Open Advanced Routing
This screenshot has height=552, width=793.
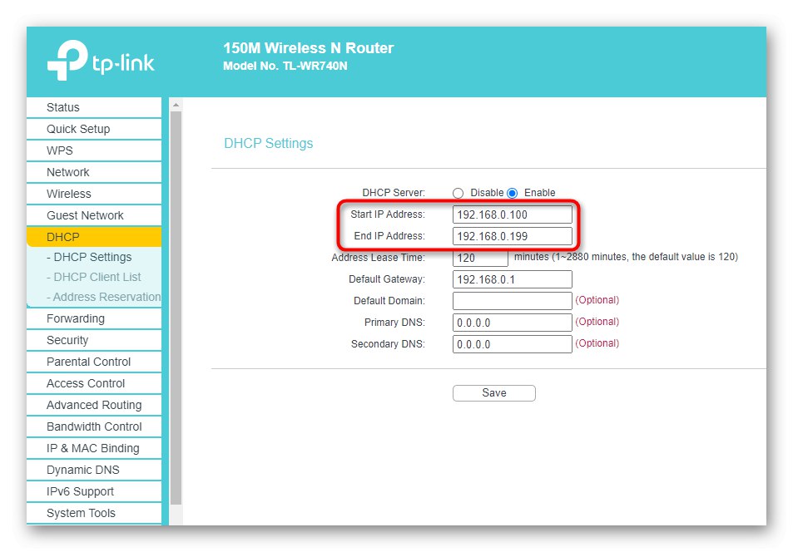pyautogui.click(x=94, y=406)
